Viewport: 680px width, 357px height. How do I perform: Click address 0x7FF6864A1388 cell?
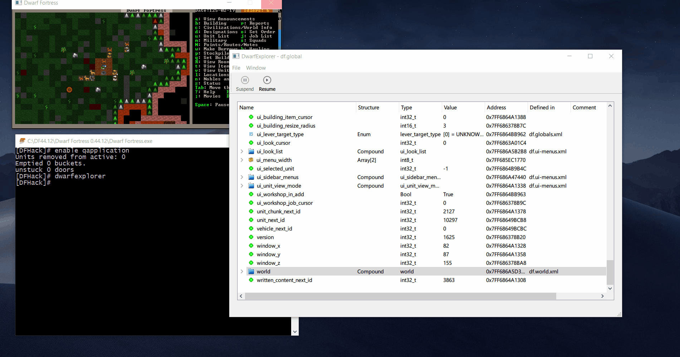pos(506,117)
